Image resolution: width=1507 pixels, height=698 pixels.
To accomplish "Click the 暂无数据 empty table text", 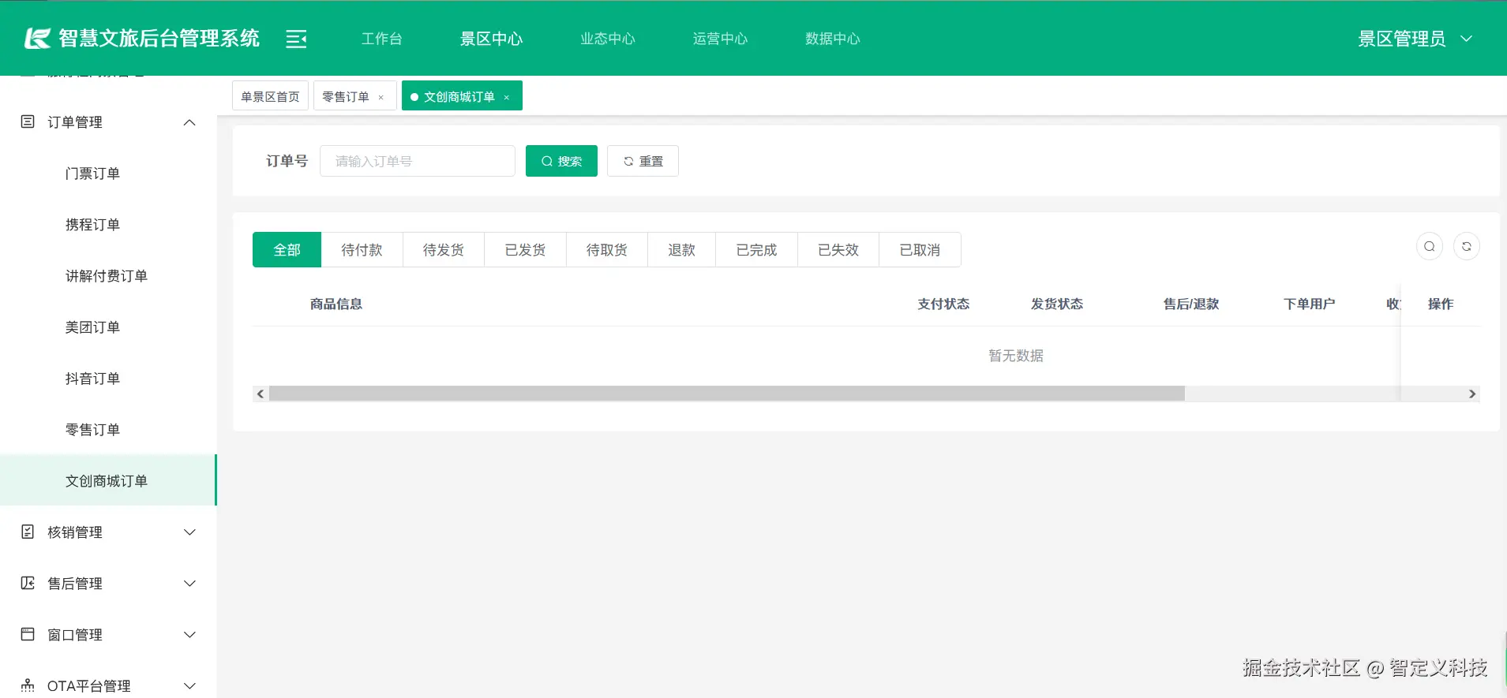I will click(1016, 356).
